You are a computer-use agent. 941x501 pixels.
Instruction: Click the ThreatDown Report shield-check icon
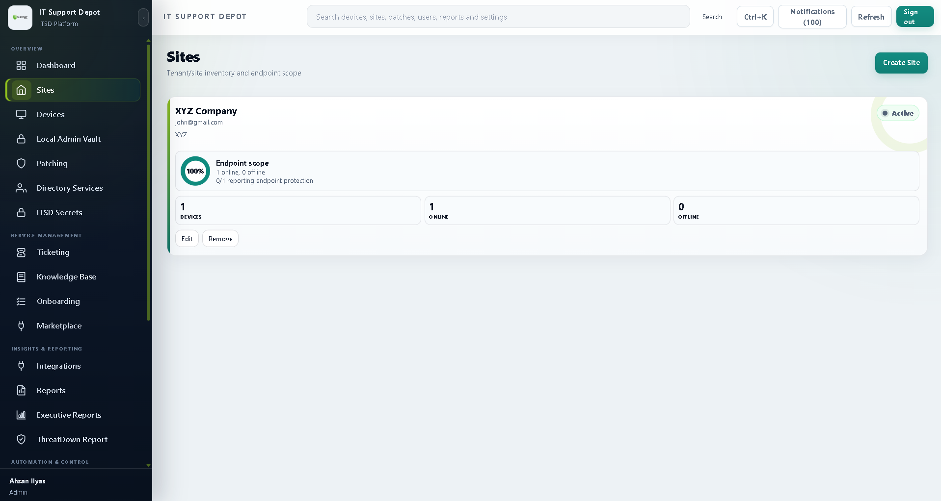click(21, 439)
